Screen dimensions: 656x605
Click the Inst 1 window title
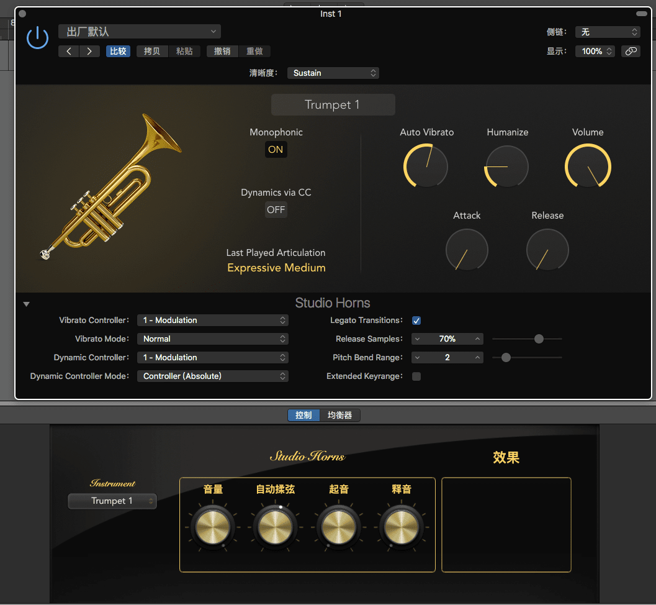[331, 14]
